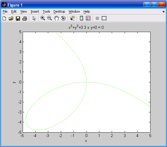
Task: Click the dock figure arrow in menu bar
Action: (163, 11)
